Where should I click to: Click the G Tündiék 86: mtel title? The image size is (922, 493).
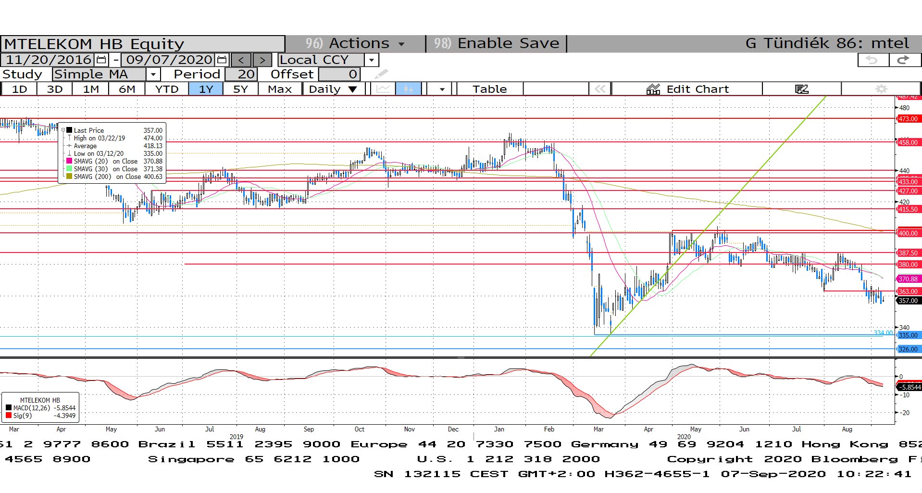[827, 43]
